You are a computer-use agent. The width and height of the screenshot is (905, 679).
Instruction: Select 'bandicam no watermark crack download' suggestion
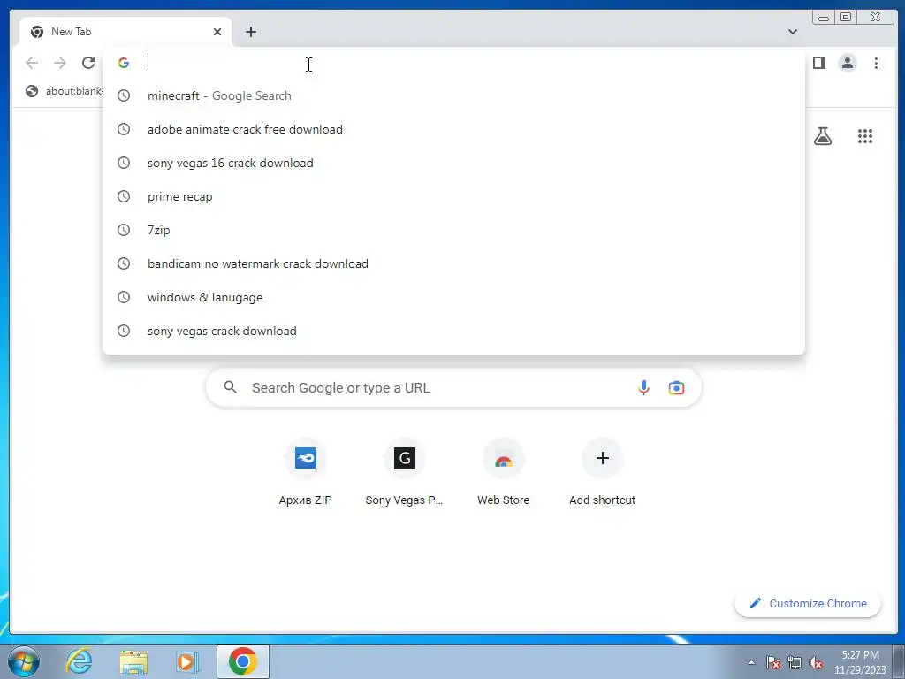[x=453, y=263]
